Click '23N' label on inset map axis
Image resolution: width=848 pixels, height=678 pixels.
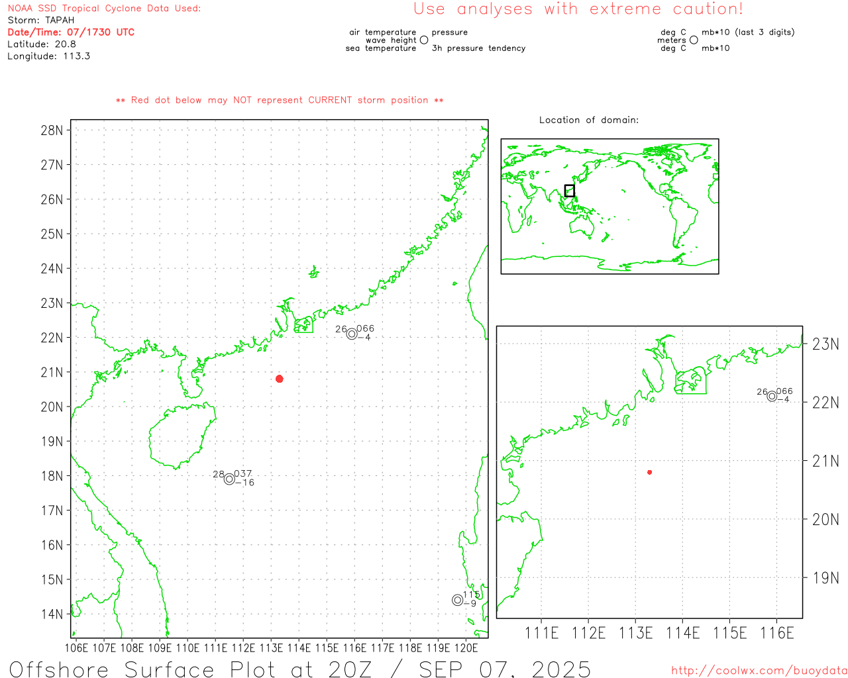tap(826, 344)
